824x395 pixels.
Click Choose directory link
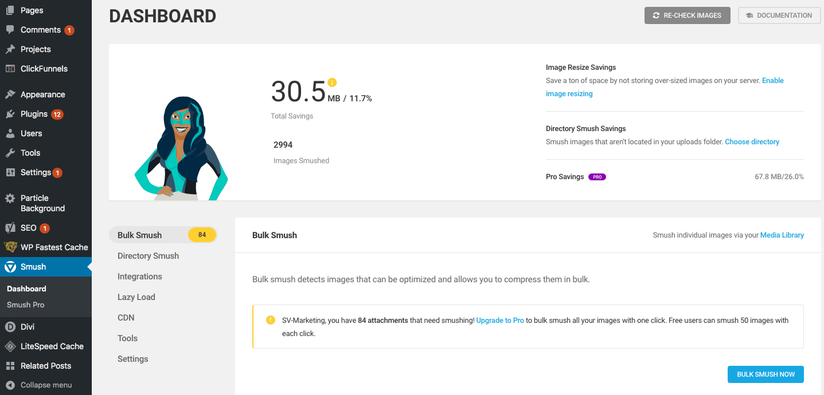pos(752,142)
